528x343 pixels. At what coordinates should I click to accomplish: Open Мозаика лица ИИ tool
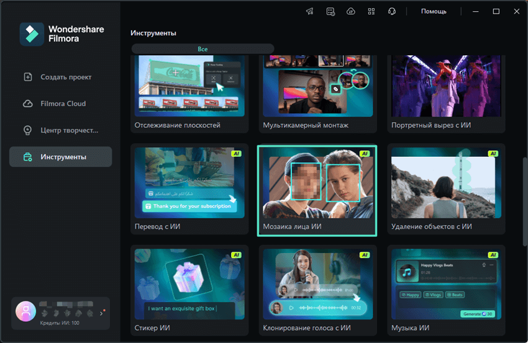317,190
